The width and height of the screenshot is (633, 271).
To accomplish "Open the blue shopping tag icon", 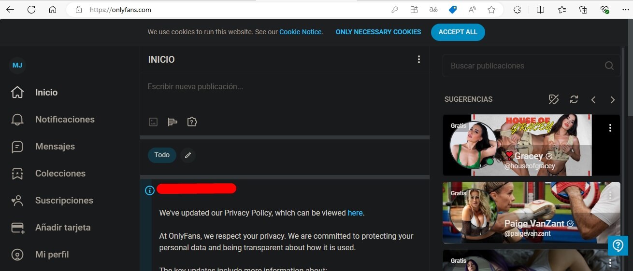I will [x=453, y=10].
